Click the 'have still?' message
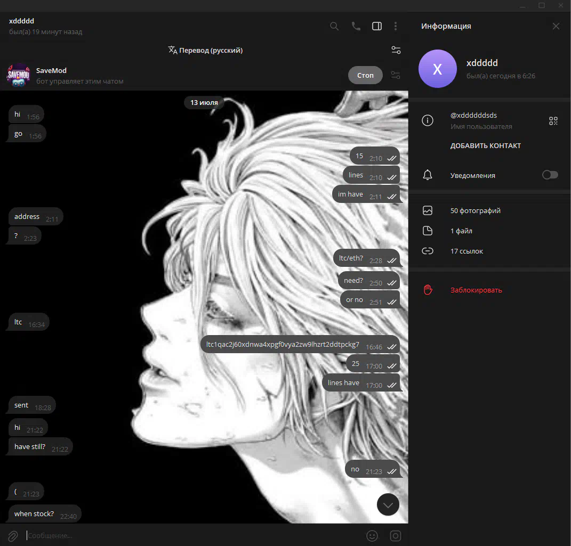Image resolution: width=571 pixels, height=546 pixels. pyautogui.click(x=39, y=447)
